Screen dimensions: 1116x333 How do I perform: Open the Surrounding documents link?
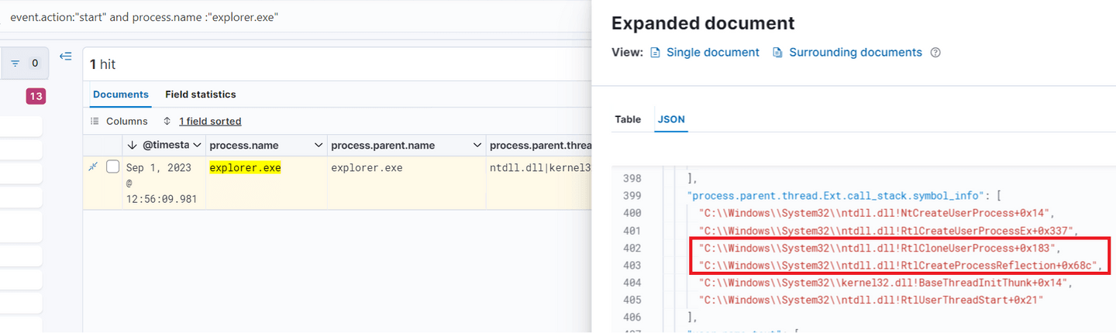pyautogui.click(x=856, y=53)
